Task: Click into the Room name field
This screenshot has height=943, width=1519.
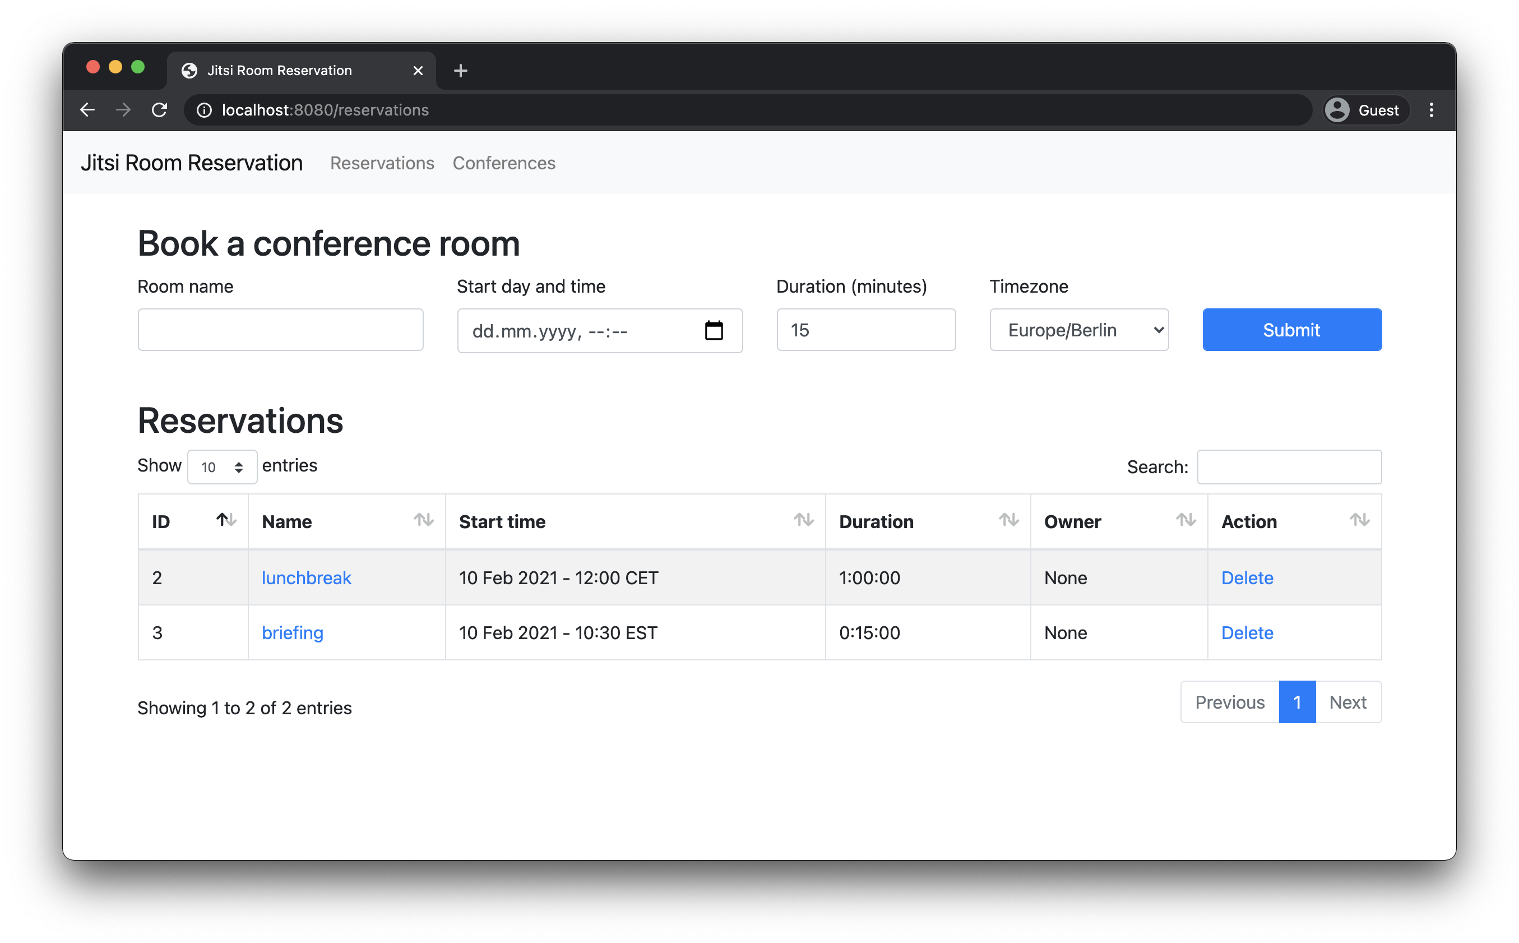Action: (281, 330)
